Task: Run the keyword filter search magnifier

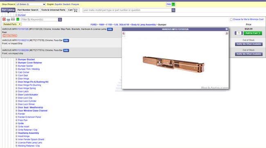Action: pos(60,20)
